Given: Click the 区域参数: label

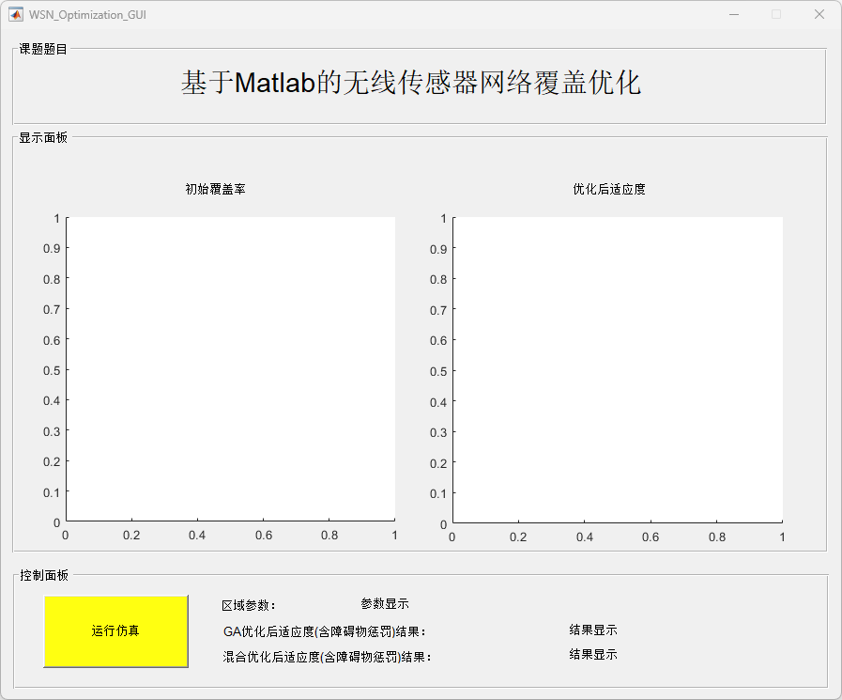Looking at the screenshot, I should tap(249, 605).
